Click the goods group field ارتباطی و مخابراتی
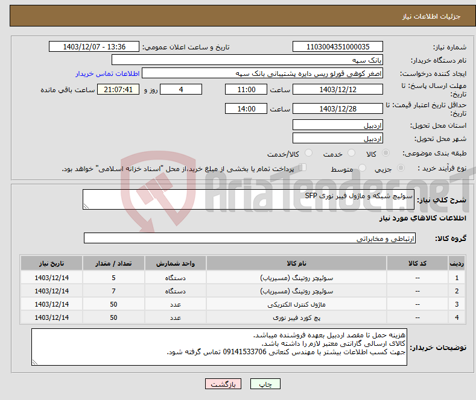 coord(250,238)
